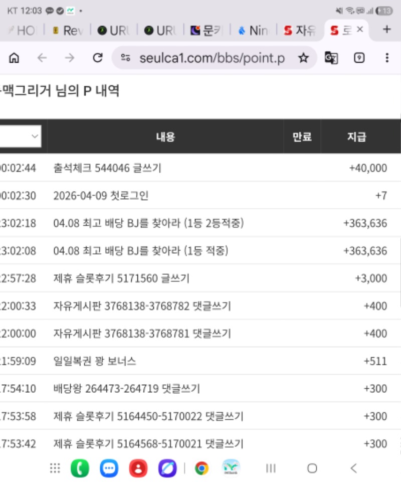The image size is (401, 482).
Task: Switch to the Rev tab
Action: coord(68,31)
